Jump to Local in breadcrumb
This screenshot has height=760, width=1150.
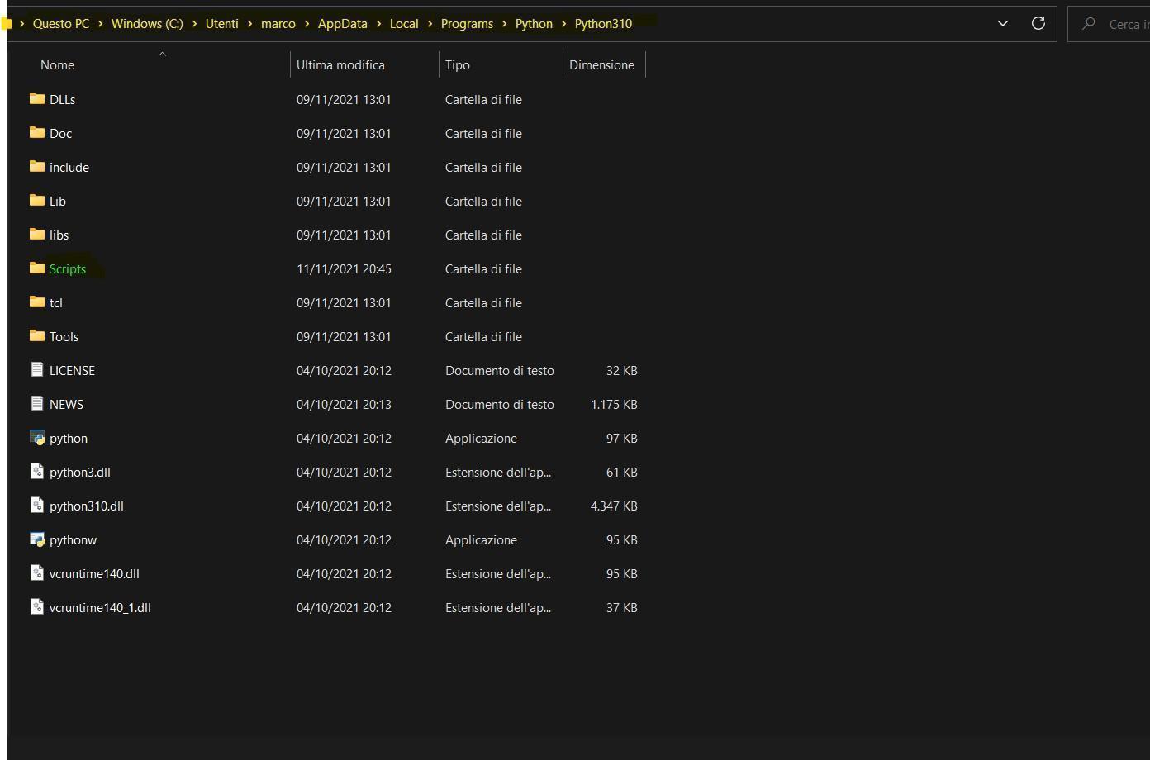click(x=404, y=24)
